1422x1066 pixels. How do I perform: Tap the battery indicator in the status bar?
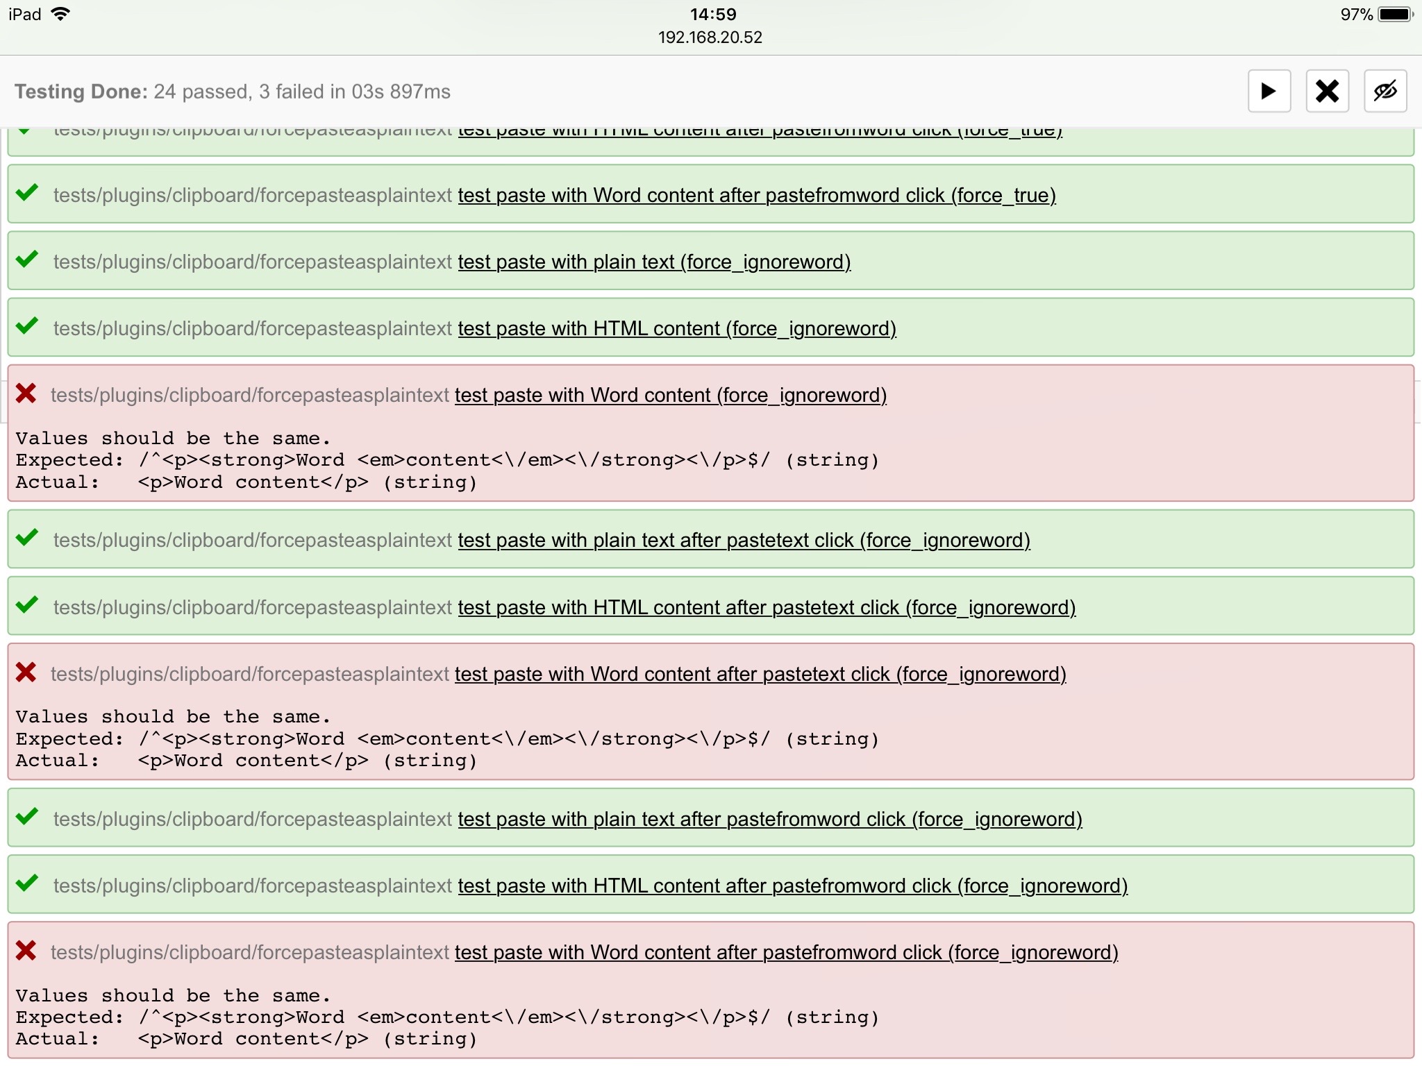pyautogui.click(x=1392, y=12)
